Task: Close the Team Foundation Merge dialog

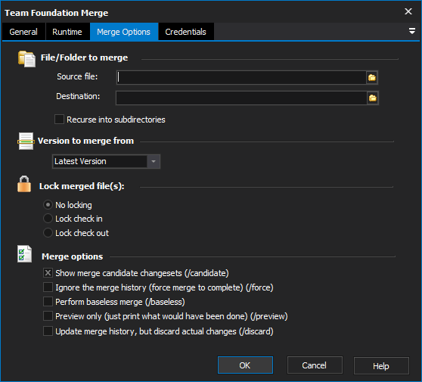Action: (408, 11)
